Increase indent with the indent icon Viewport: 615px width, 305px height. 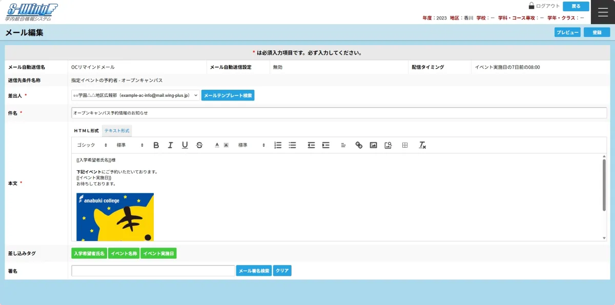(325, 145)
